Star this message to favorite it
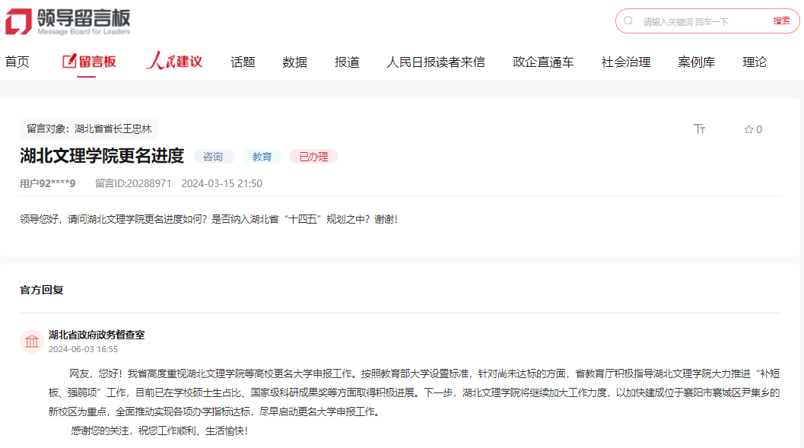The height and width of the screenshot is (448, 804). coord(748,129)
